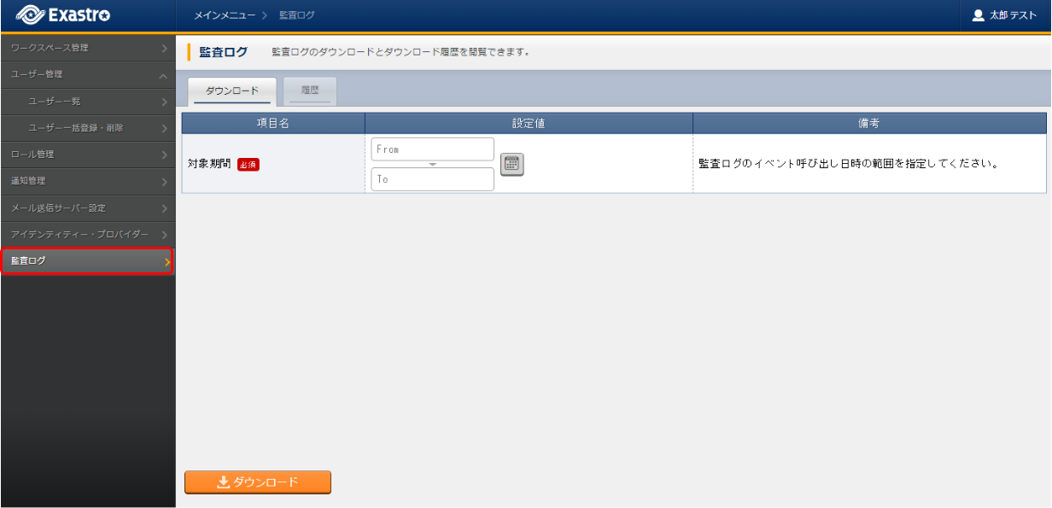Open ユーザー一括登録・削除 in the sidebar
The image size is (1052, 508).
(87, 128)
